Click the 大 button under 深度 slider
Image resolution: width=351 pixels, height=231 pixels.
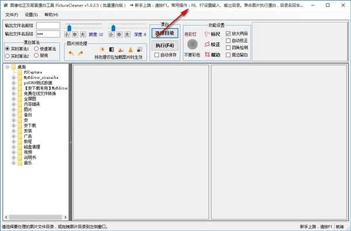pyautogui.click(x=127, y=35)
